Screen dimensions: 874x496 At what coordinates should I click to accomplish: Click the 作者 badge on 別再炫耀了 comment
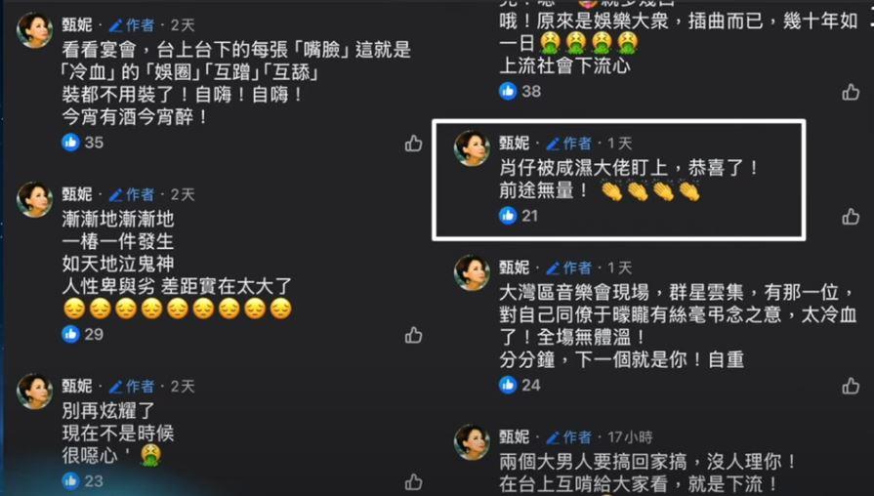coord(132,387)
